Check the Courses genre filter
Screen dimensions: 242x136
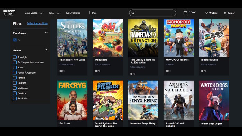click(x=15, y=83)
